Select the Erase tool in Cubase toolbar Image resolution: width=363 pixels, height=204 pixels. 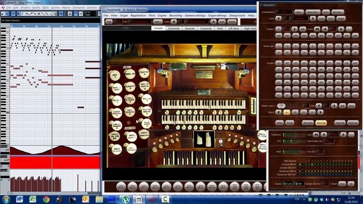pos(27,14)
